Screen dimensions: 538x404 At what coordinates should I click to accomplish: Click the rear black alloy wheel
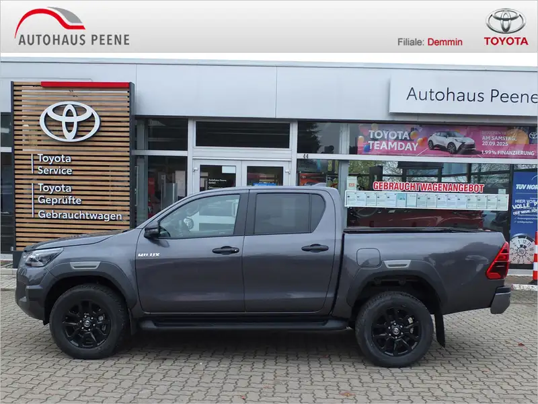(x=394, y=329)
